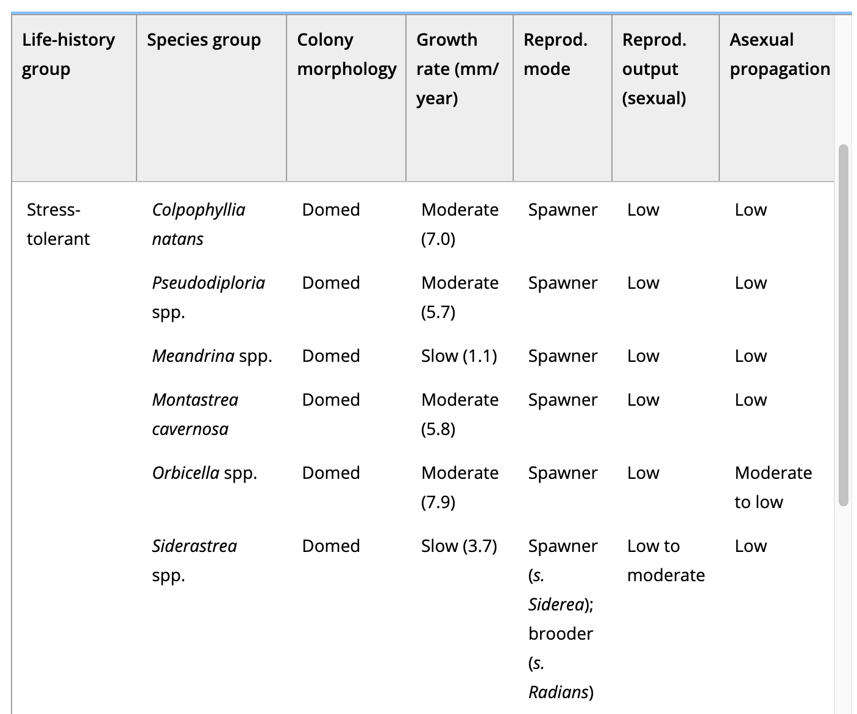Screen dimensions: 857x714
Task: Click the Reprod. output (sexual) header
Action: pyautogui.click(x=666, y=98)
